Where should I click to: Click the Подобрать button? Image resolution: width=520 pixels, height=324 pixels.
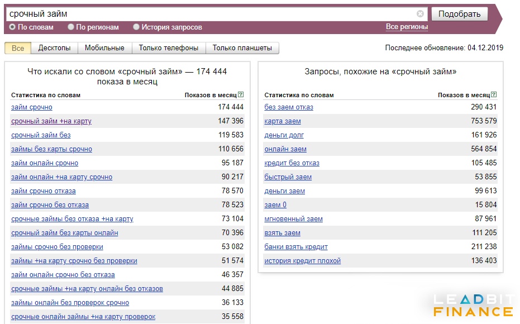click(x=459, y=13)
